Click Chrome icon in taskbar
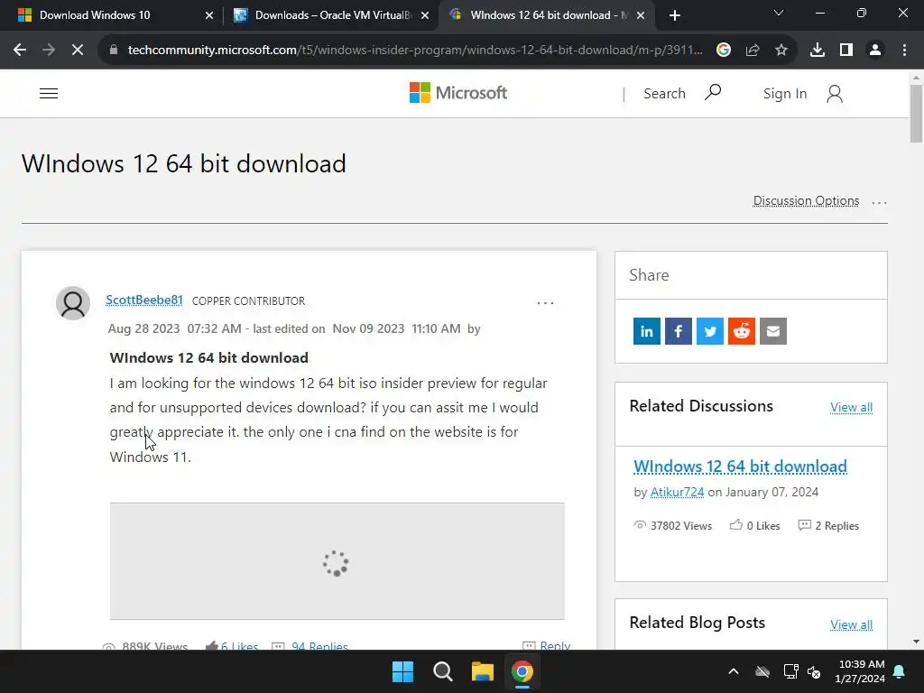Screen dimensions: 924x693 pyautogui.click(x=522, y=671)
